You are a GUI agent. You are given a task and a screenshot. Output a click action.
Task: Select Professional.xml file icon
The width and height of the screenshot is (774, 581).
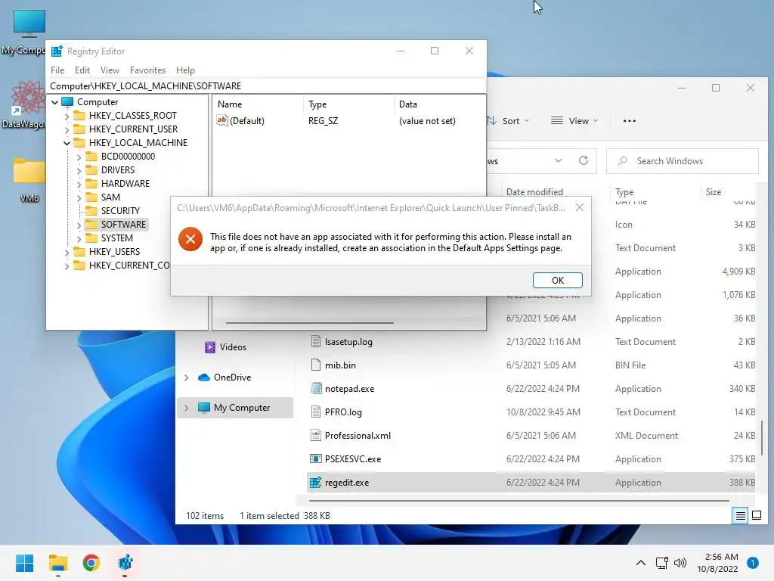coord(316,435)
